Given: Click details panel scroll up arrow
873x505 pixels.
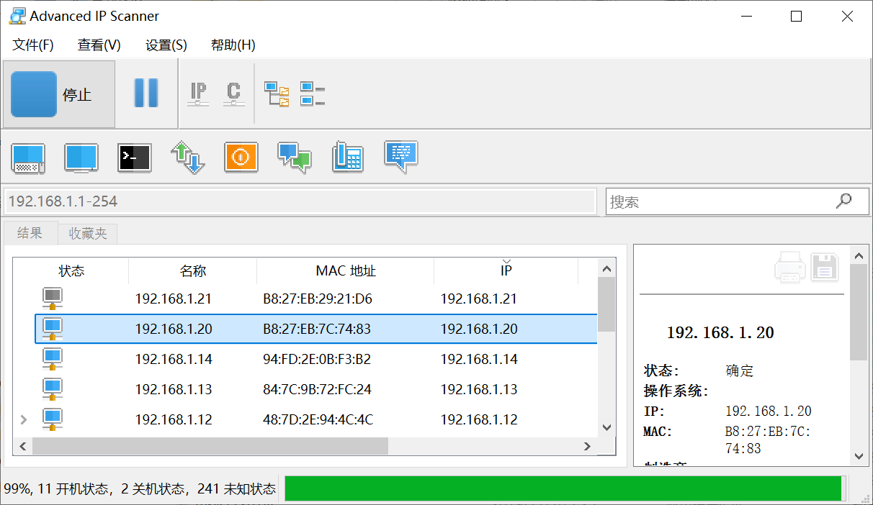Looking at the screenshot, I should point(858,255).
